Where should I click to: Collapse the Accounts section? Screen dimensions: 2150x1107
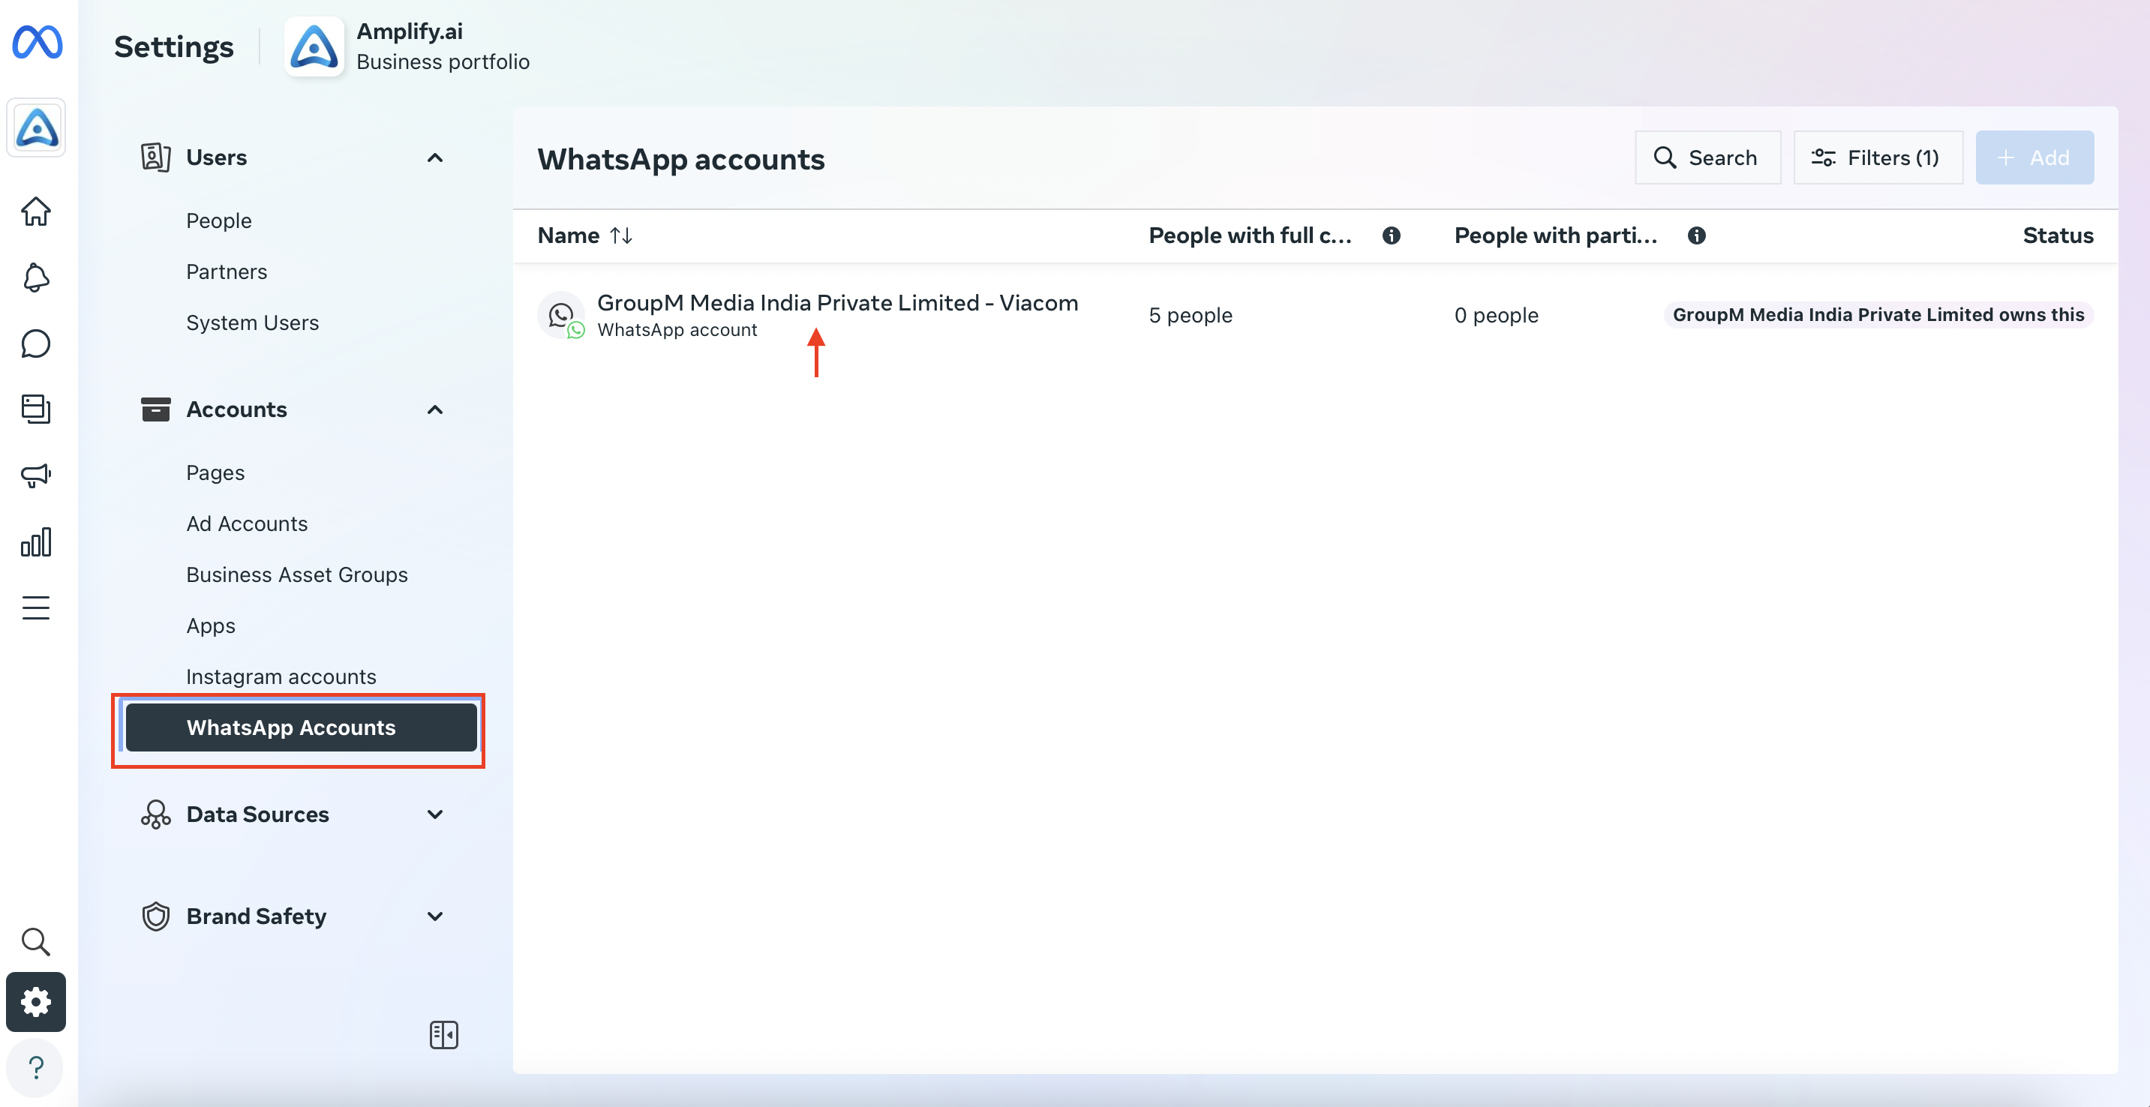point(435,409)
